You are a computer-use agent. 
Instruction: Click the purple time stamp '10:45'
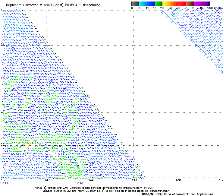tap(79, 183)
